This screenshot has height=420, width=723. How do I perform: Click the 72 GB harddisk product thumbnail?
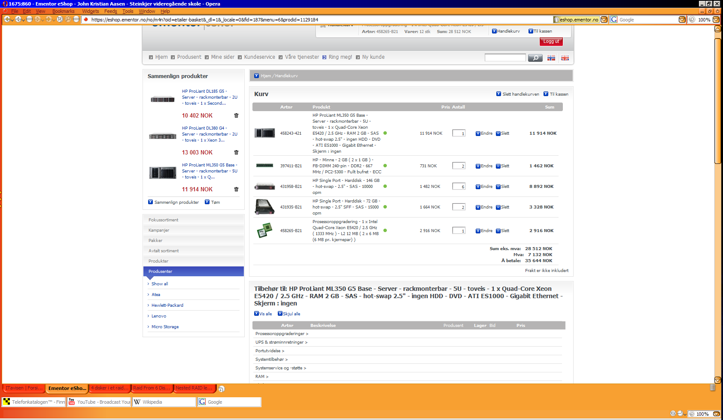point(264,207)
